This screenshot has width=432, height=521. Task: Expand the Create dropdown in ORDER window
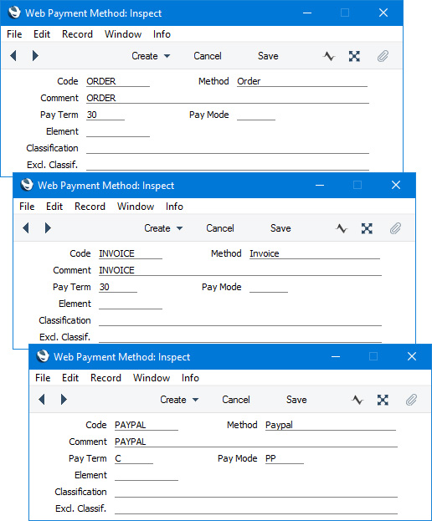point(151,56)
